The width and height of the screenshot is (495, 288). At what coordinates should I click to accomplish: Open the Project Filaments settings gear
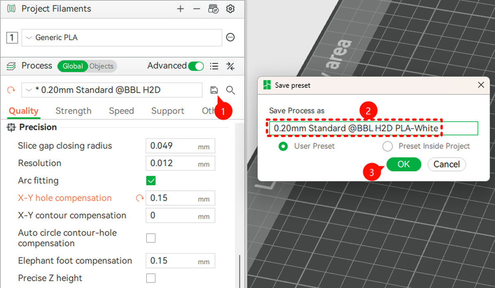coord(230,9)
